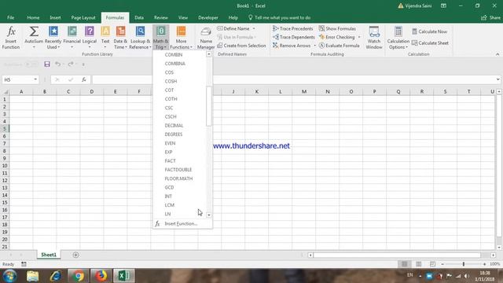This screenshot has width=503, height=283.
Task: Click the Redo icon
Action: tap(71, 64)
